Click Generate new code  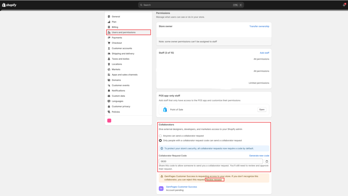259,156
